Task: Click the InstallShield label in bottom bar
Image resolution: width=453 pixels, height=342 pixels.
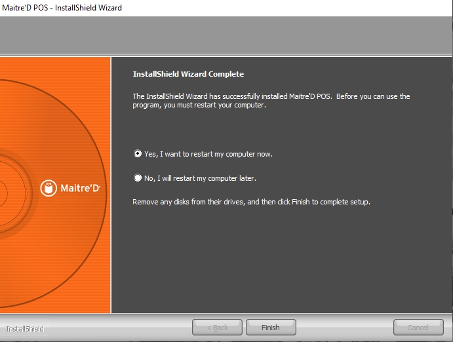Action: point(25,328)
